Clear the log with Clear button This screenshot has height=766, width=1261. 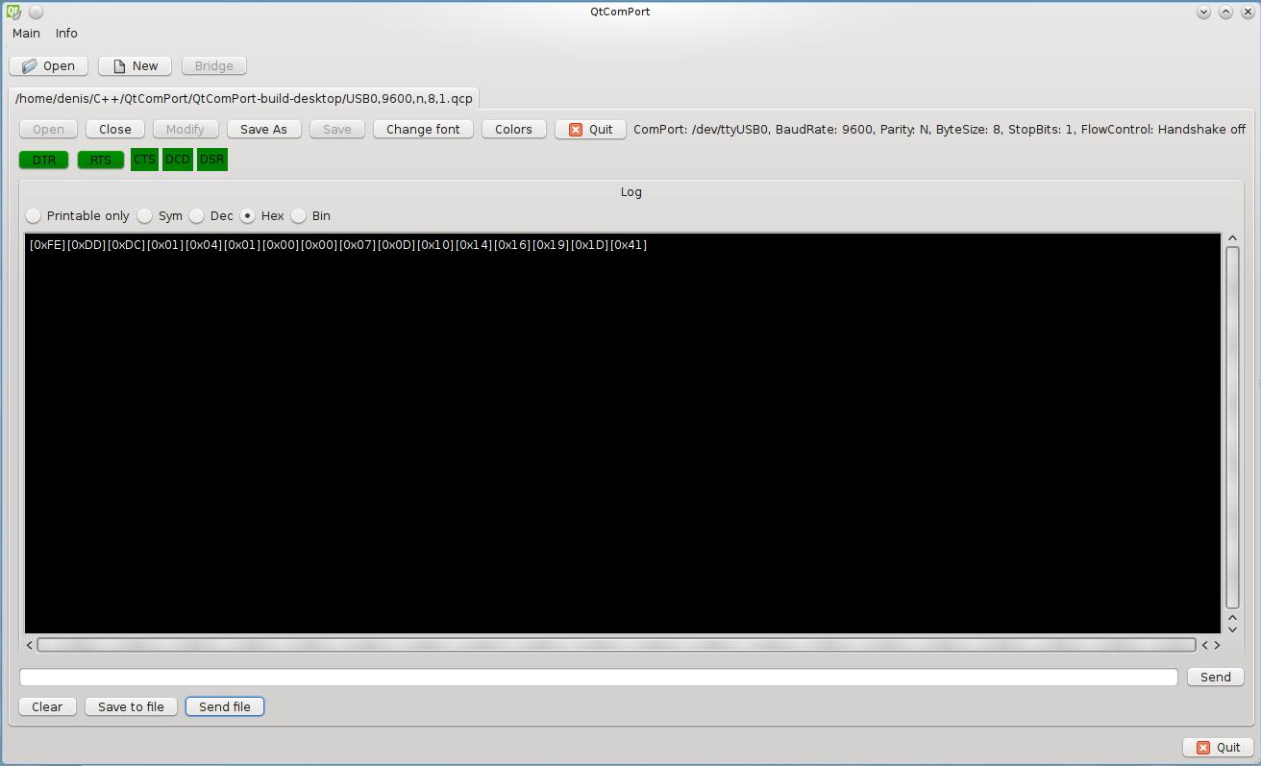[47, 706]
